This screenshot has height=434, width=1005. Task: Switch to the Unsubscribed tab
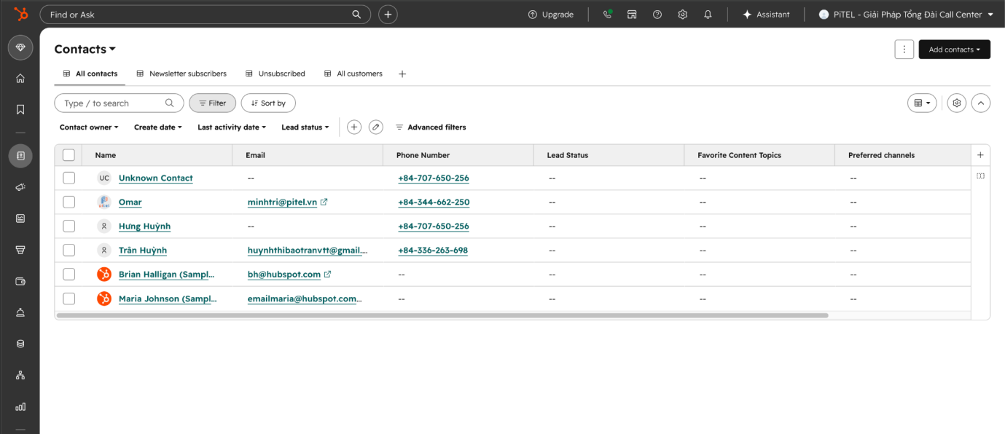coord(275,74)
